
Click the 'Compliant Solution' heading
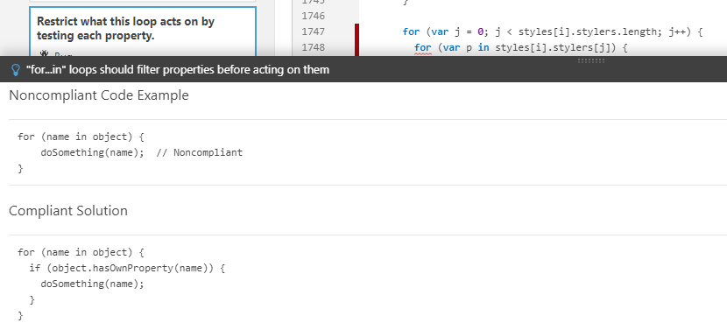tap(68, 211)
